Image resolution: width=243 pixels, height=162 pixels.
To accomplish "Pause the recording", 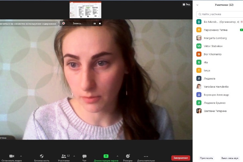I will pyautogui.click(x=95, y=24).
